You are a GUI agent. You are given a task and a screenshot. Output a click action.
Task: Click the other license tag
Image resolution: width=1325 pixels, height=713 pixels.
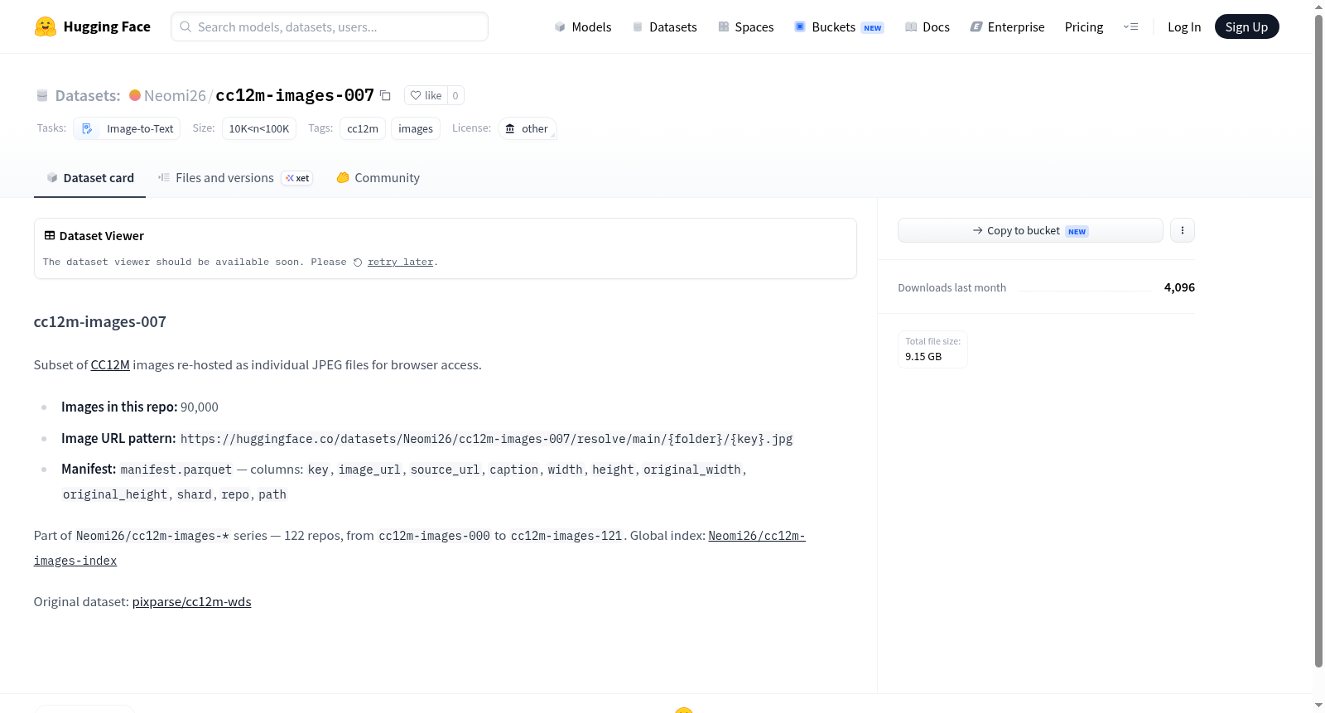pyautogui.click(x=528, y=128)
